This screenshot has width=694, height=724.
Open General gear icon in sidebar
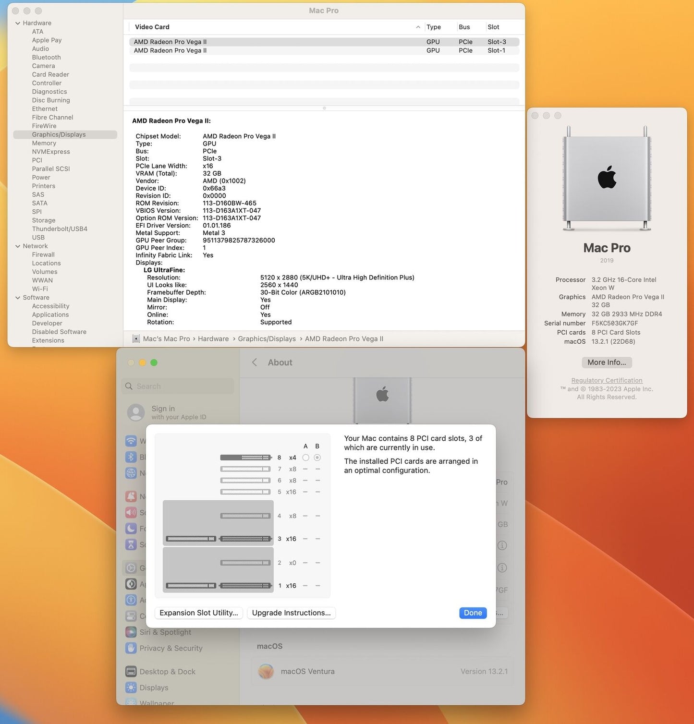[x=131, y=568]
